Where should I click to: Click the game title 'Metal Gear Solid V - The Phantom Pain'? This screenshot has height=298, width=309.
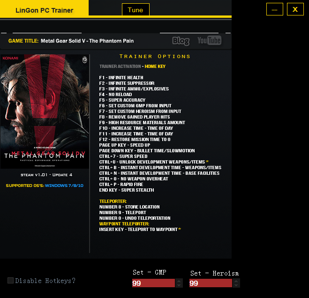coord(87,41)
